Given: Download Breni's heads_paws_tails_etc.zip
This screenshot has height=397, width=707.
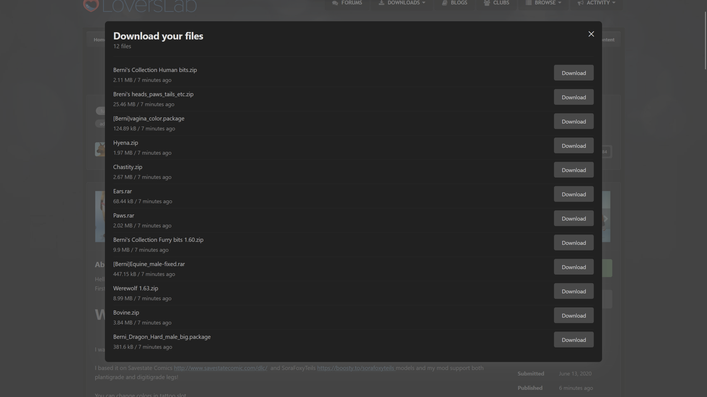Looking at the screenshot, I should (574, 97).
